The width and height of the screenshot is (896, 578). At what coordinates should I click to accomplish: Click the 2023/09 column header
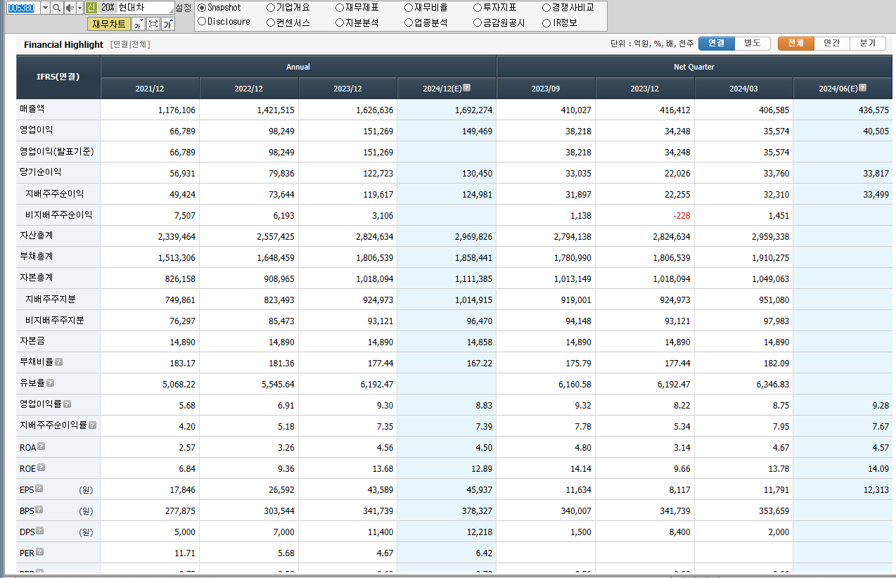point(546,89)
